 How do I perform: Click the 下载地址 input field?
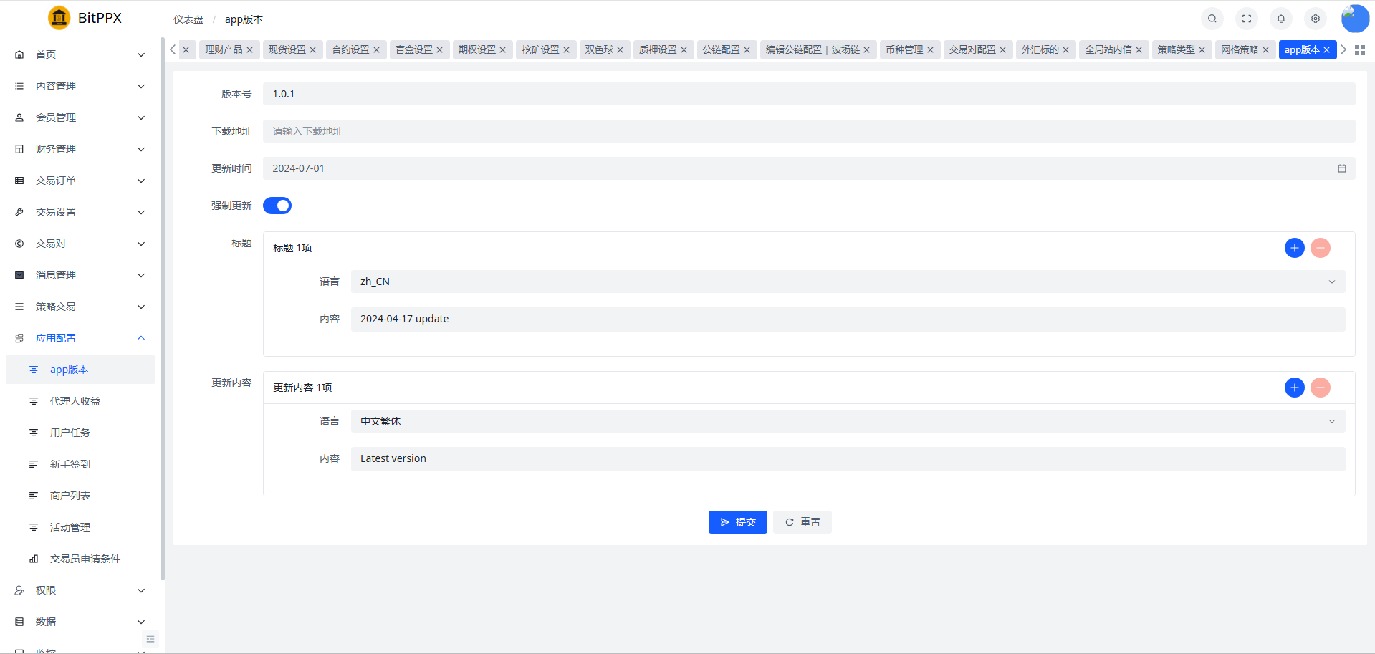click(808, 131)
